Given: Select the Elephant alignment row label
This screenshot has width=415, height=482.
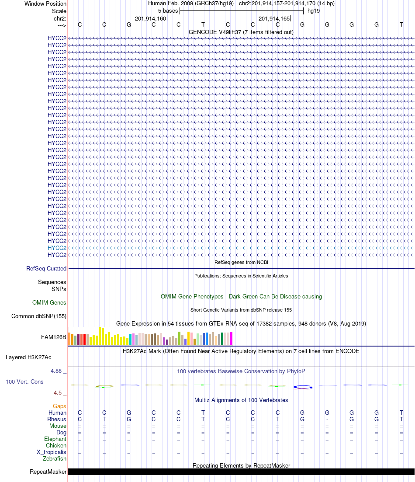Looking at the screenshot, I should point(55,439).
